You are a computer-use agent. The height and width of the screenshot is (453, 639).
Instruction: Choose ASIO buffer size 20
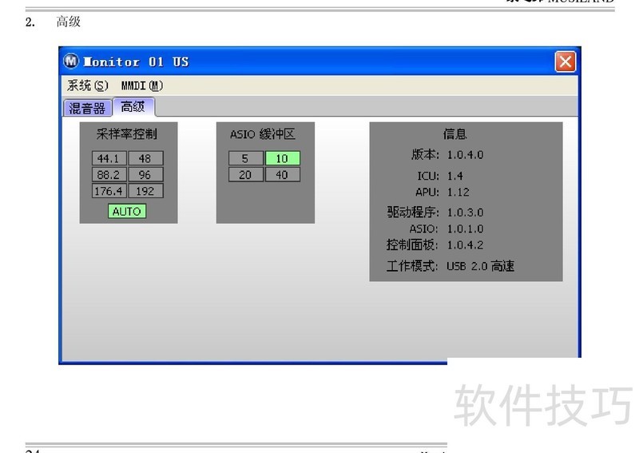point(245,174)
